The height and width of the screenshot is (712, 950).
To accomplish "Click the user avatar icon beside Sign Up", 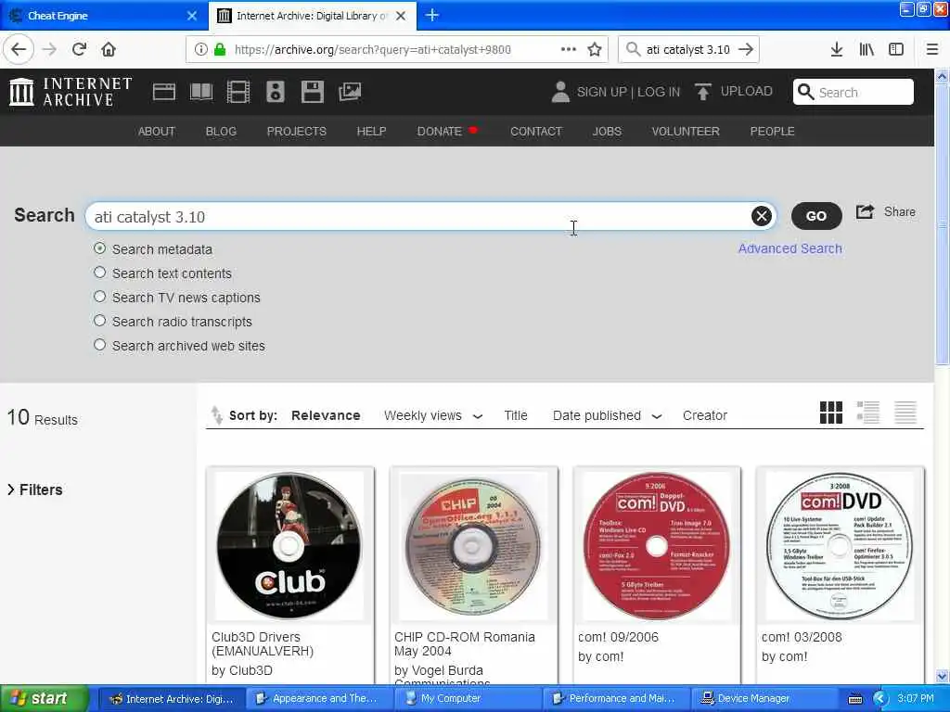I will [560, 92].
